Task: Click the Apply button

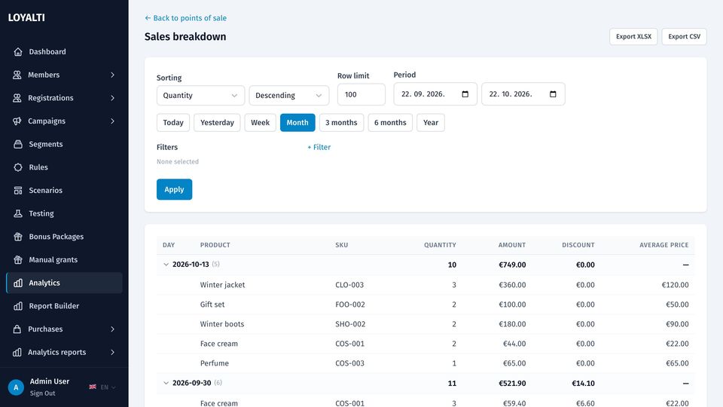Action: (174, 189)
